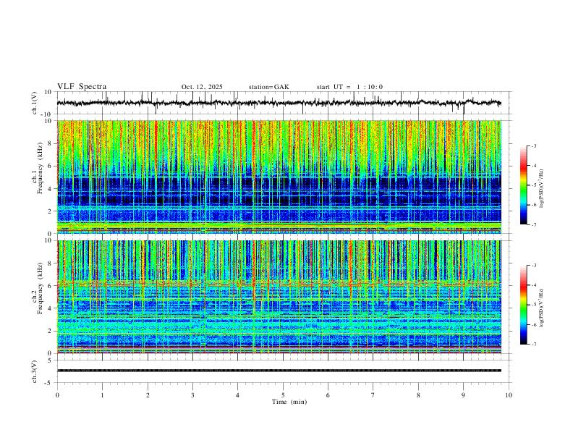Click the log(PSD) label beside ch.1 color bar
The width and height of the screenshot is (573, 443).
pyautogui.click(x=542, y=189)
